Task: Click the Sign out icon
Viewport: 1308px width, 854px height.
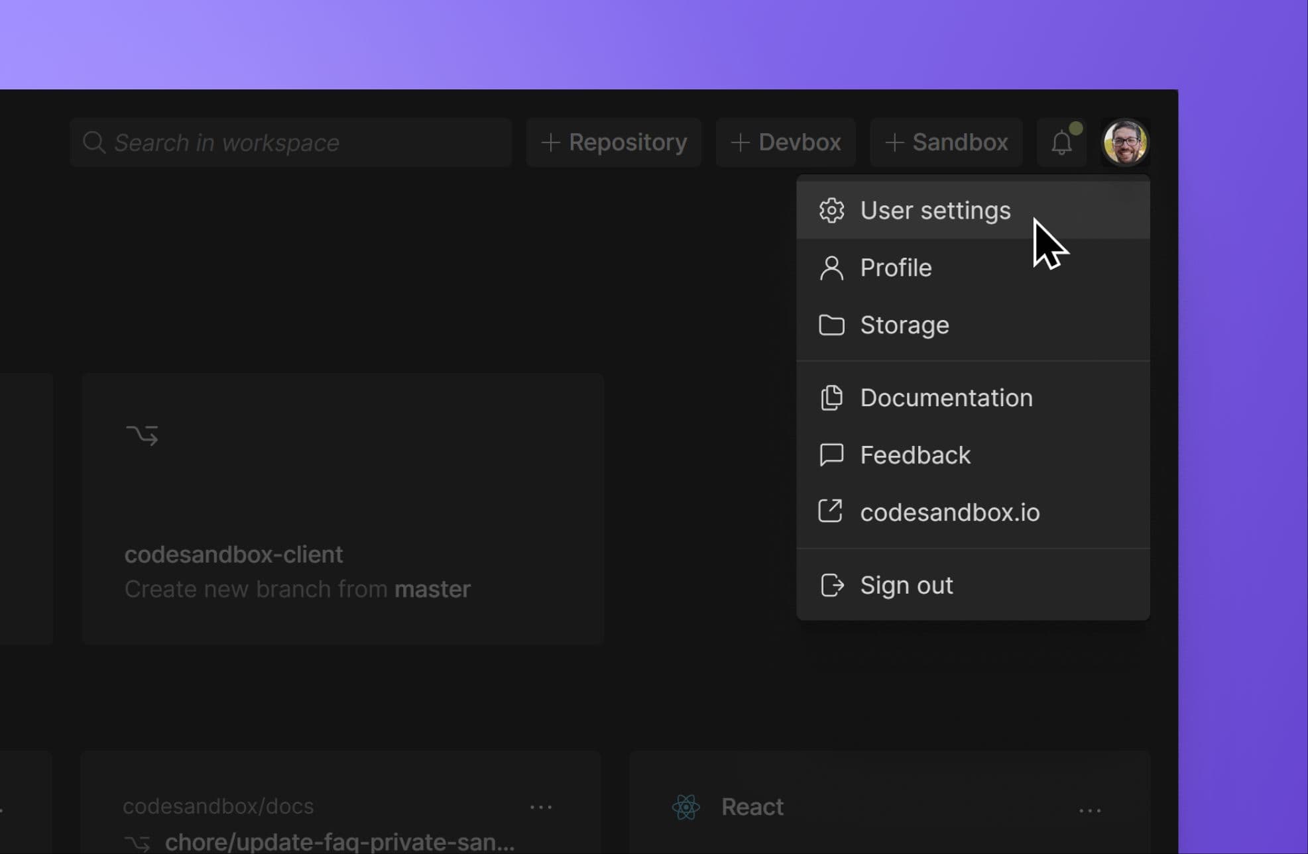Action: click(x=831, y=585)
